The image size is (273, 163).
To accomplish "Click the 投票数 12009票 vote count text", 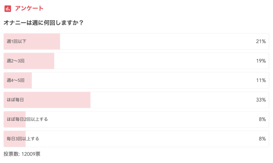I will (x=22, y=154).
